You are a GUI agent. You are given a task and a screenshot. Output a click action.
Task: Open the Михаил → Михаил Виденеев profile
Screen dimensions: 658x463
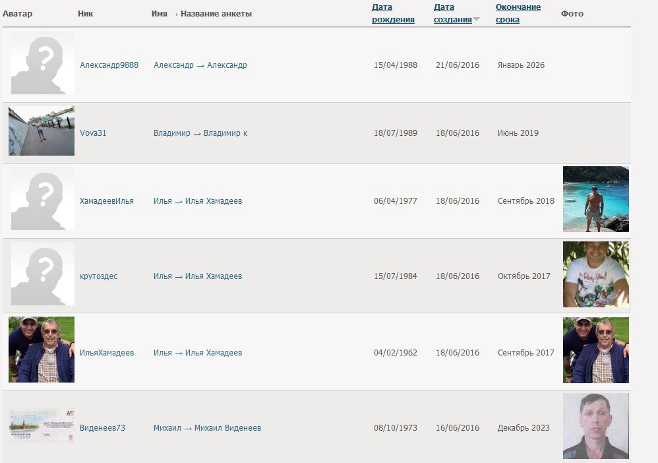(x=207, y=428)
